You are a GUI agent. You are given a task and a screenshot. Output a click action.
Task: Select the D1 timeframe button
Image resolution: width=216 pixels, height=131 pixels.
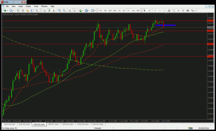click(x=129, y=11)
